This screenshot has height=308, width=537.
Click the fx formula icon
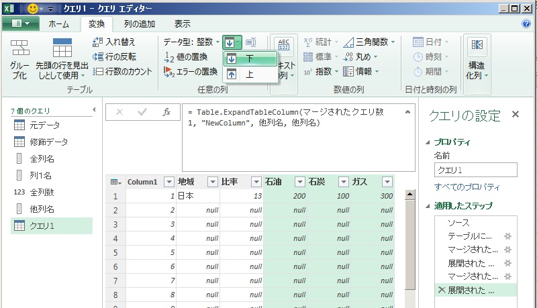coord(166,112)
